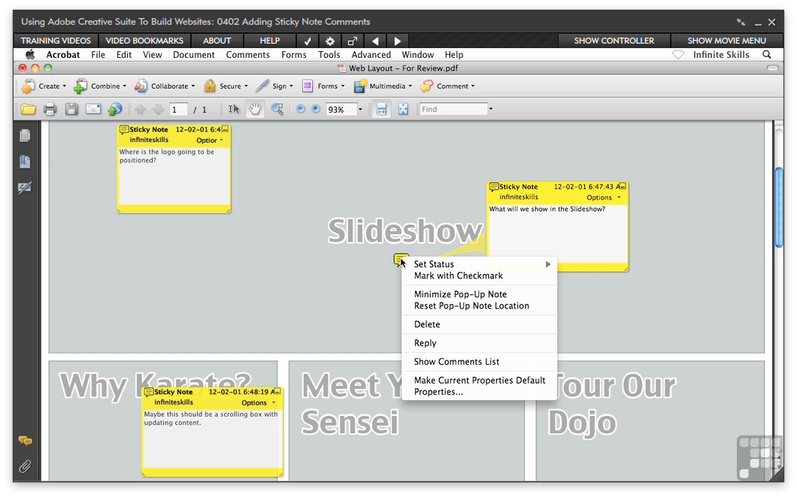Minimize the Slideshow question sticky note
The image size is (797, 498).
pos(623,186)
